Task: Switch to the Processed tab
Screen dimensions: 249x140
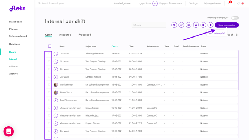Action: tap(85, 35)
